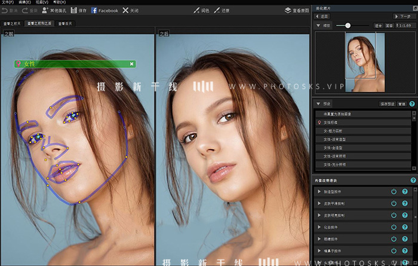Select the restore (还原) brush icon
Image resolution: width=418 pixels, height=266 pixels.
pyautogui.click(x=217, y=10)
